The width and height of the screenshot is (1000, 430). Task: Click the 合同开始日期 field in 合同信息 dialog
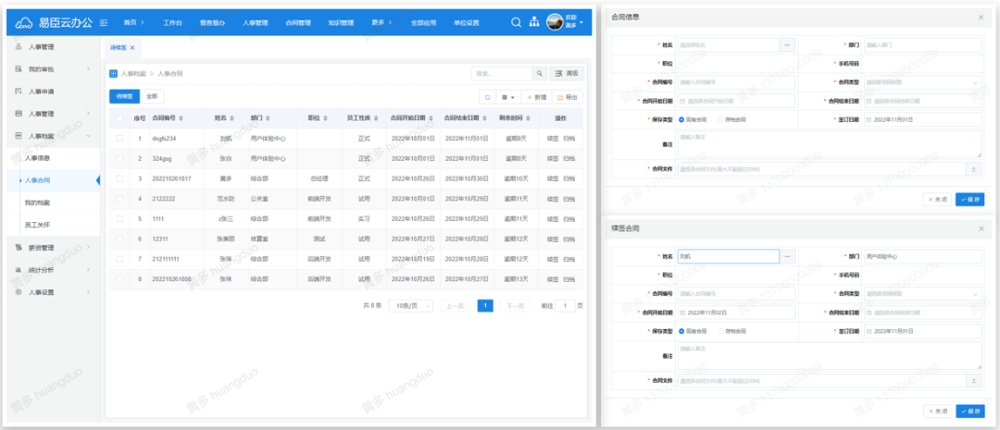pyautogui.click(x=736, y=101)
